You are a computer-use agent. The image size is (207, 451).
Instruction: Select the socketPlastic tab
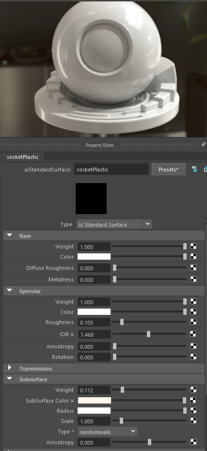22,157
